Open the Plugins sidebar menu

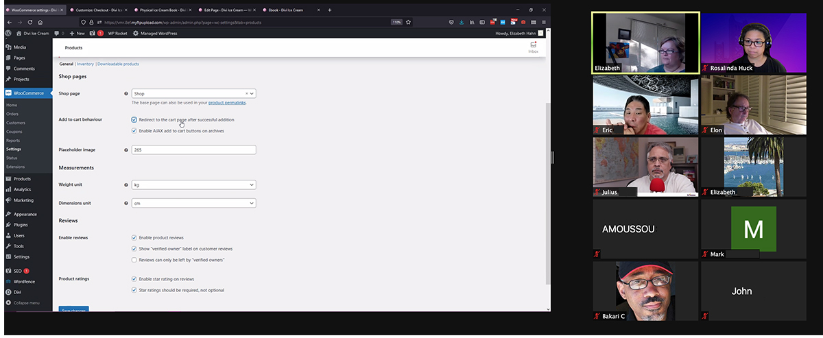[21, 225]
